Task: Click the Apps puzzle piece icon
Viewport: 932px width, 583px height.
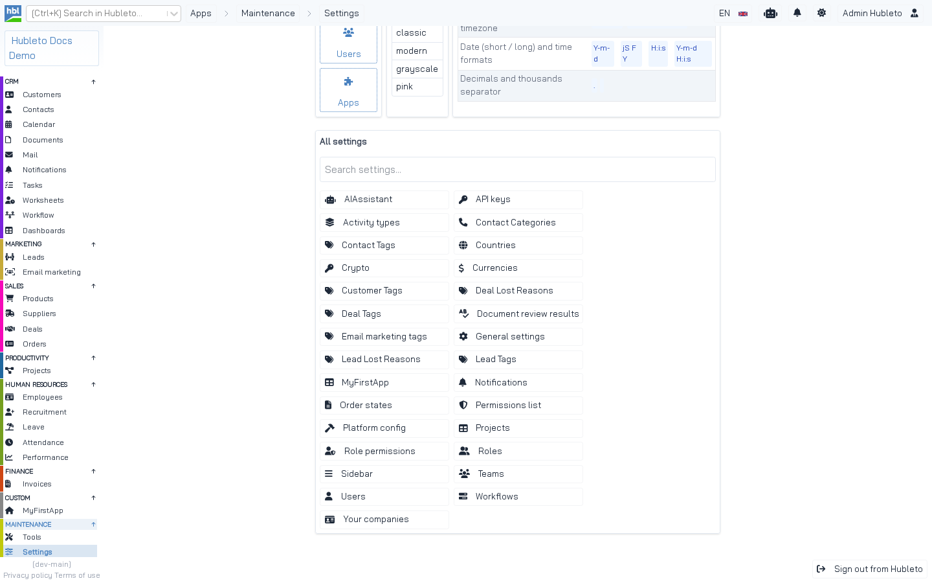Action: (x=348, y=82)
